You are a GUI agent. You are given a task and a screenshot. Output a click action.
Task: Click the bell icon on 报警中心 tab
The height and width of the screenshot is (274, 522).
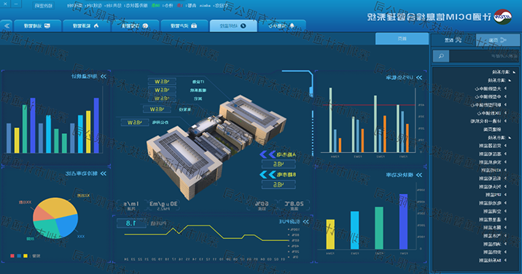click(292, 26)
